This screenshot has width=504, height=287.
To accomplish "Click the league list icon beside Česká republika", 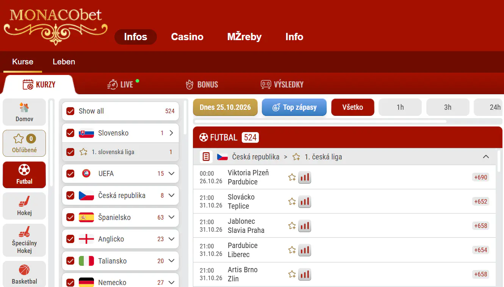I will pos(206,157).
